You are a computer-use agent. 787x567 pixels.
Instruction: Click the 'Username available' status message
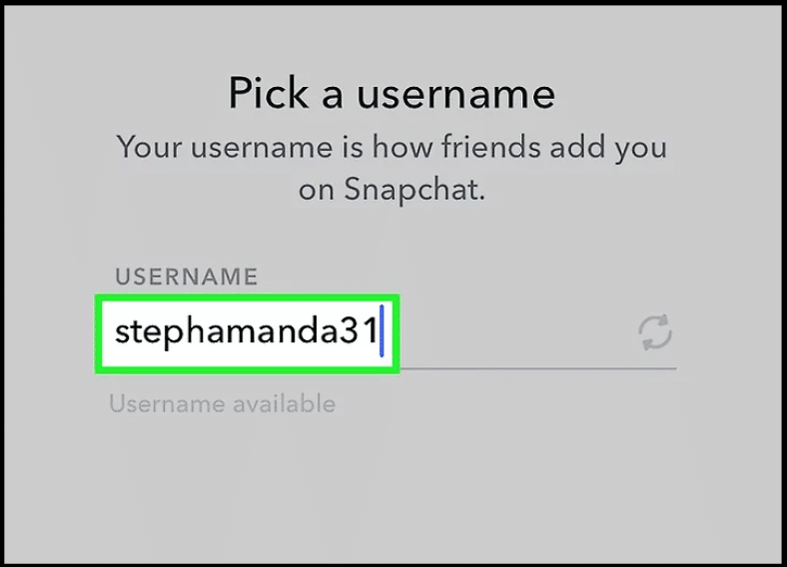(223, 404)
